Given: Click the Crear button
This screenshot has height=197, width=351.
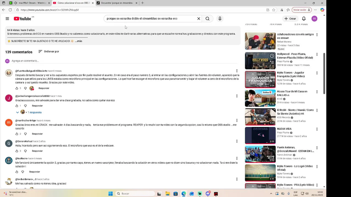Looking at the screenshot, I should (290, 19).
